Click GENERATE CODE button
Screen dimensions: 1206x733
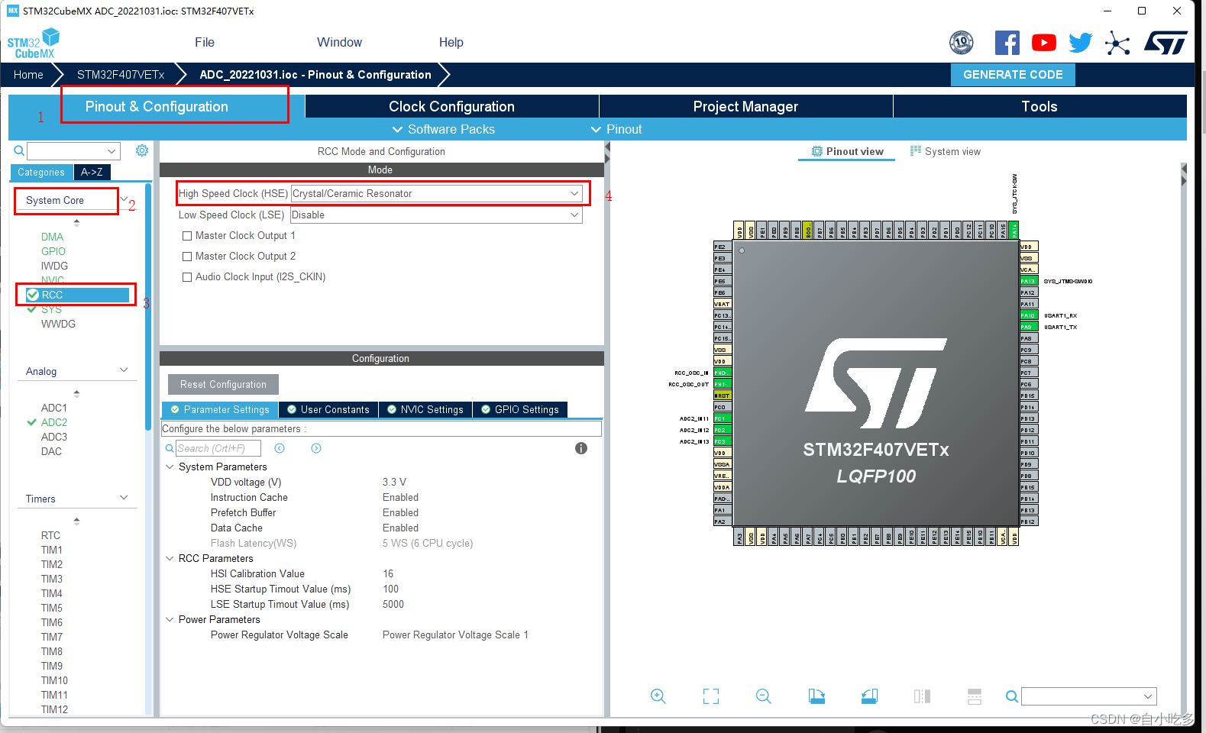click(x=1013, y=75)
